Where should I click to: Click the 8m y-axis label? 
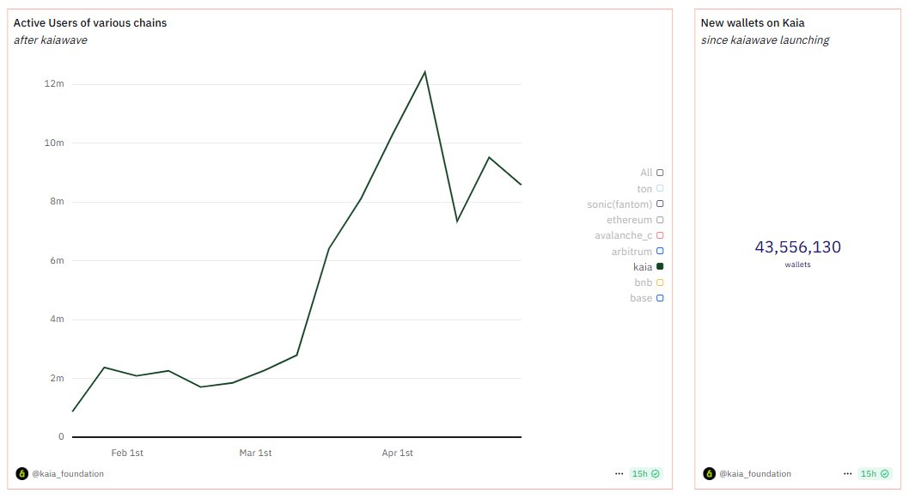(57, 201)
